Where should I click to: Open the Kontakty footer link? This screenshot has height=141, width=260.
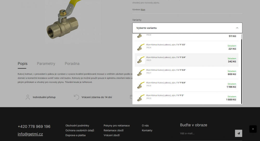click(147, 130)
